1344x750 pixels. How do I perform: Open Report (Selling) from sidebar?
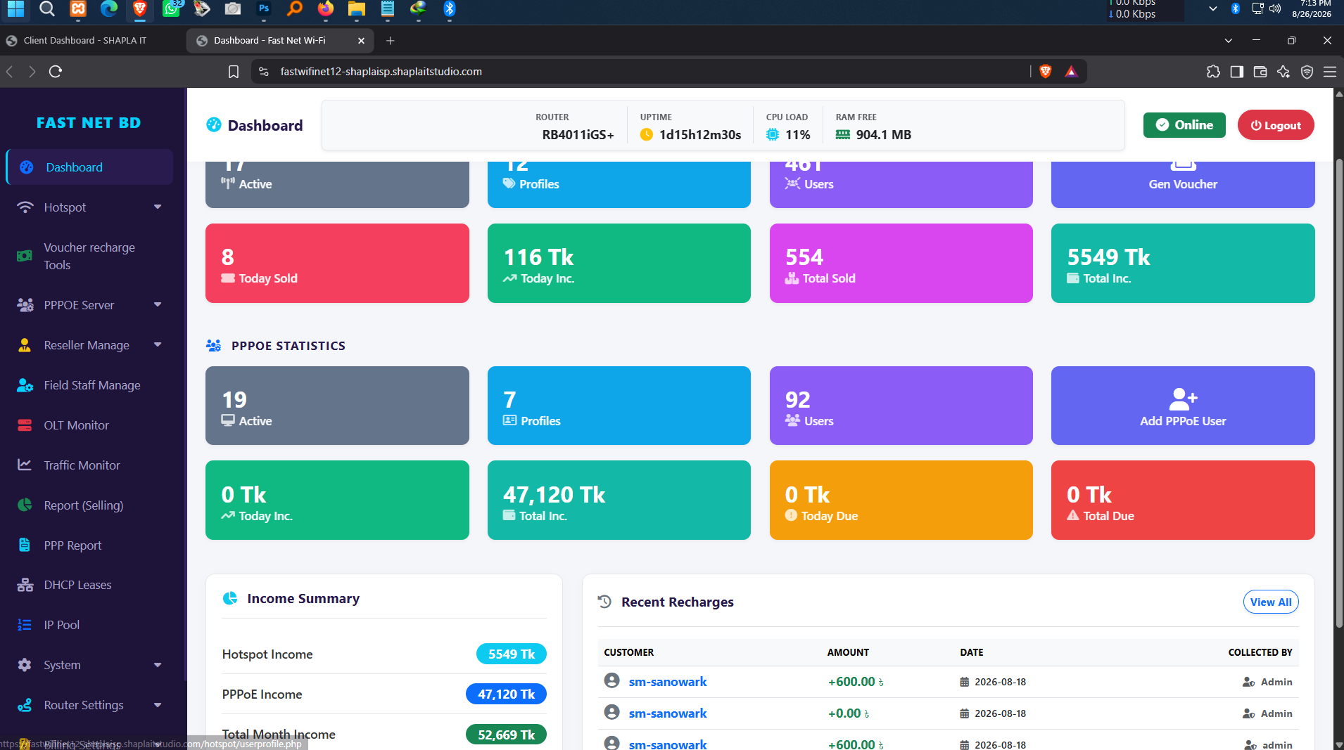pyautogui.click(x=89, y=505)
